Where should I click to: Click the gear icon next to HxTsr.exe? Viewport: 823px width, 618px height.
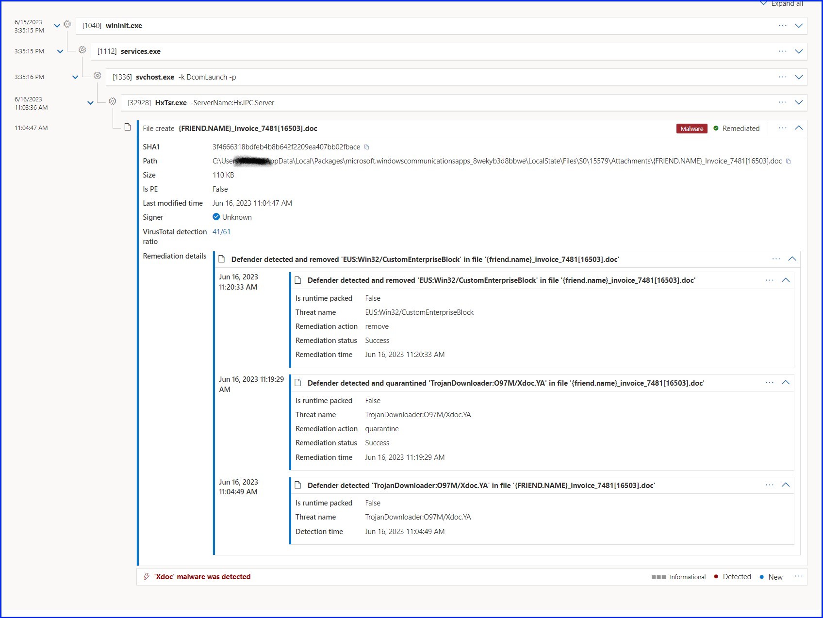[x=113, y=101]
